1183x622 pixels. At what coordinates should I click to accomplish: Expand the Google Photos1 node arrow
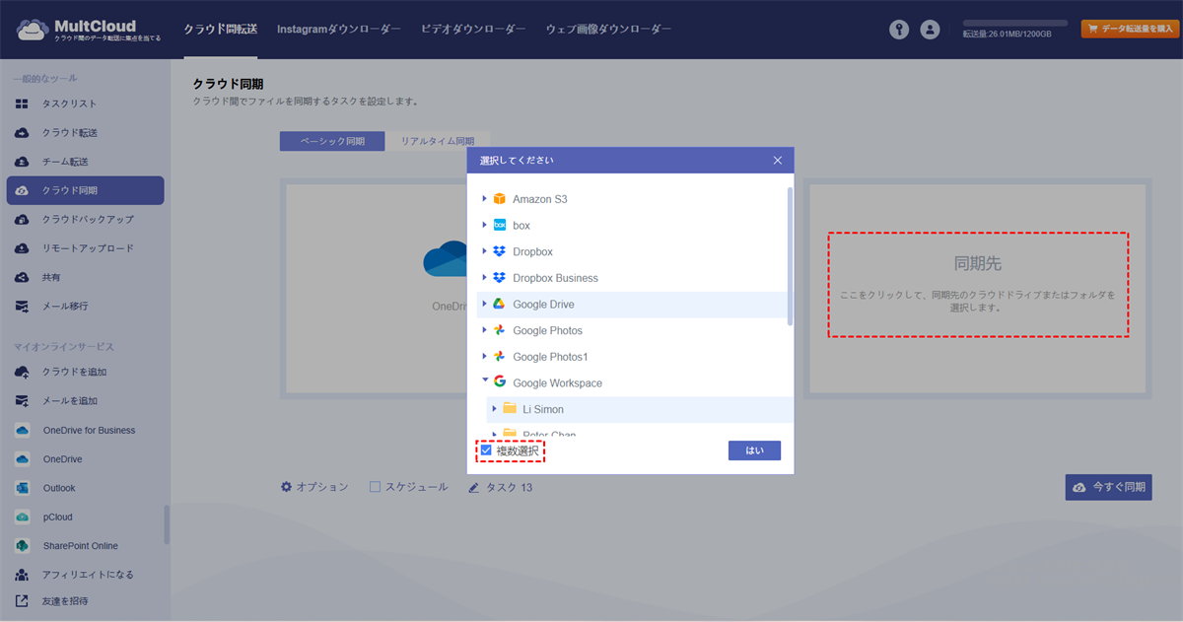[485, 356]
